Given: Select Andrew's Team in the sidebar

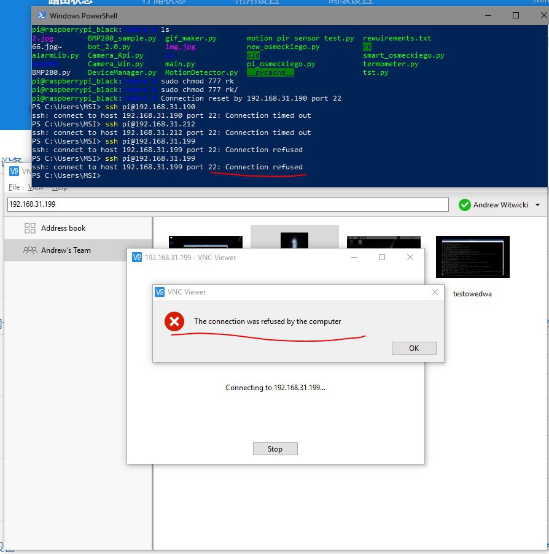Looking at the screenshot, I should tap(78, 250).
